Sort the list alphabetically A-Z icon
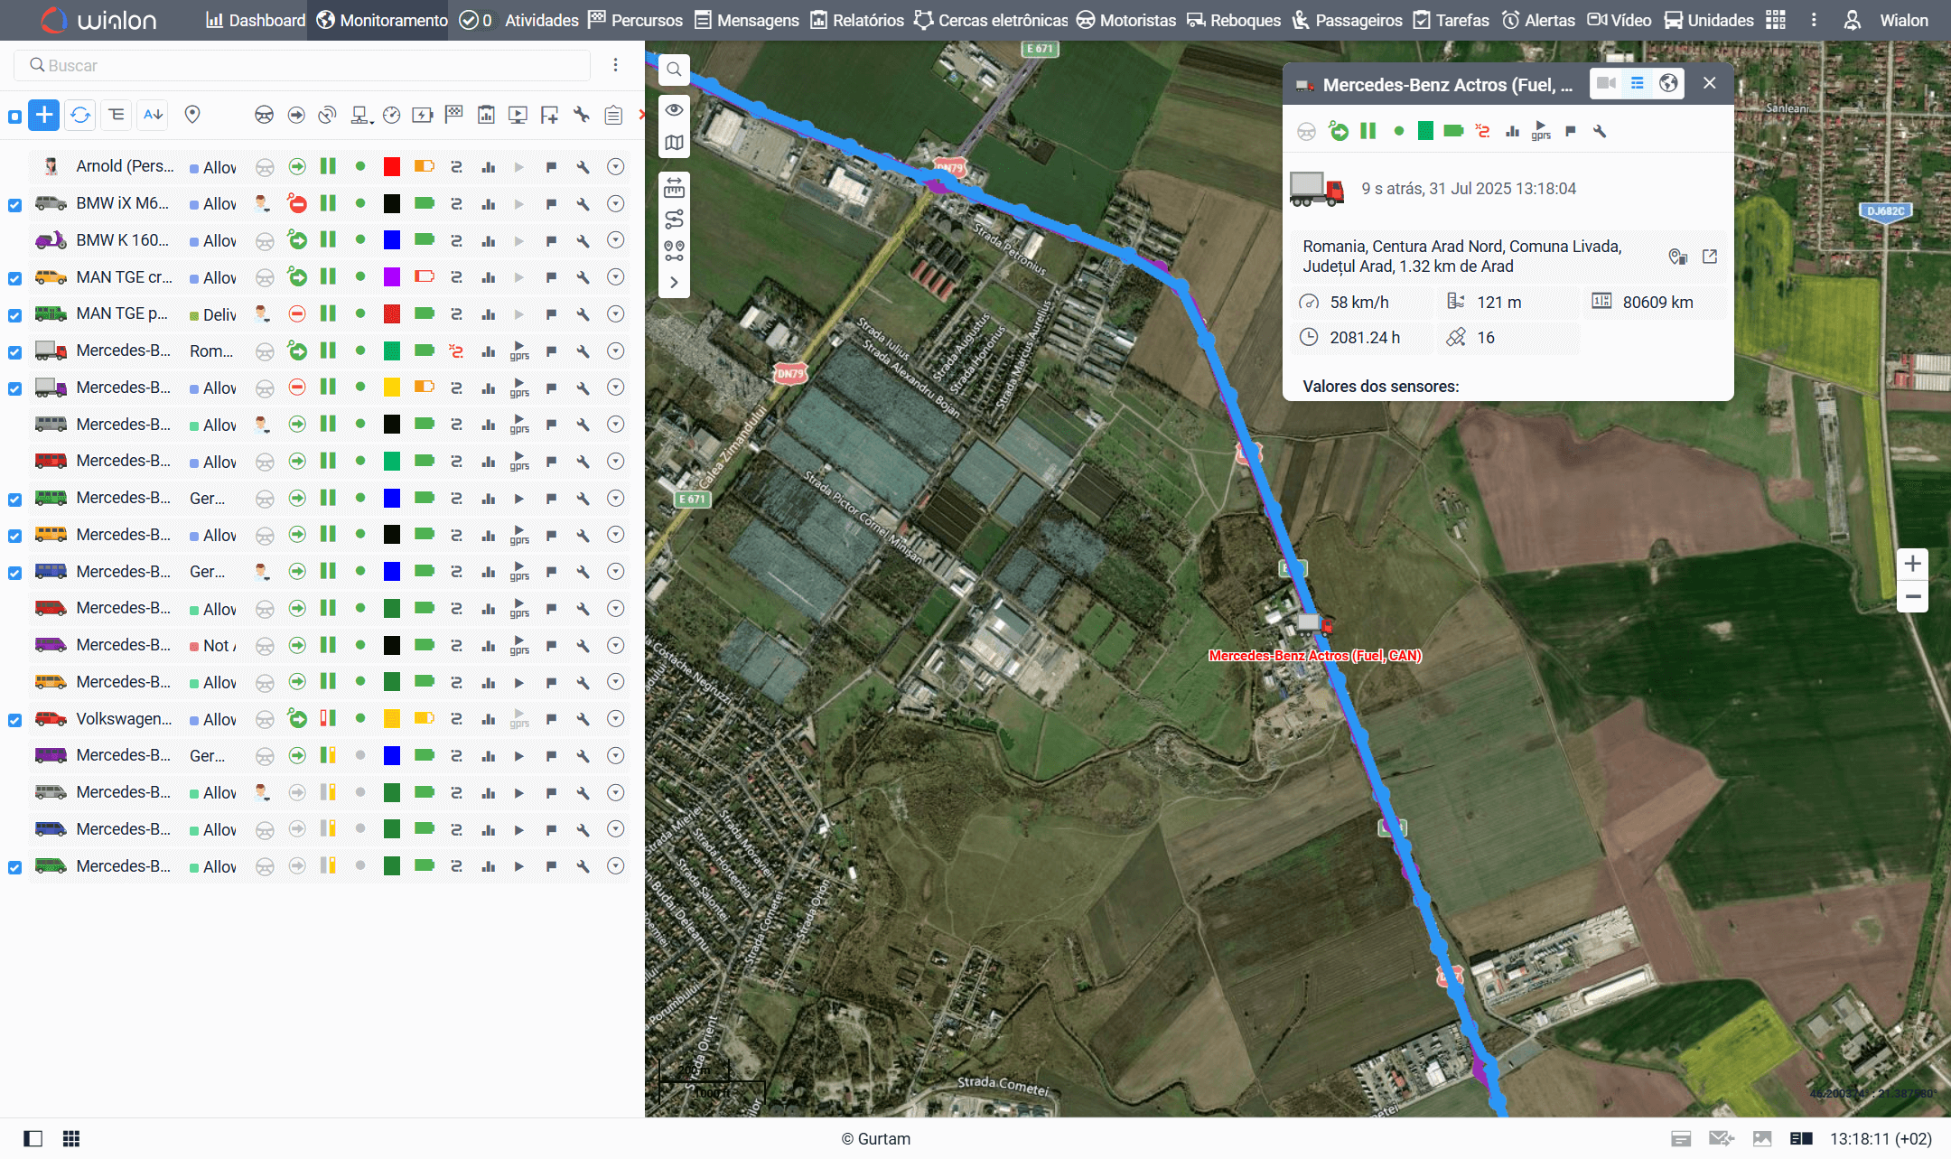The width and height of the screenshot is (1951, 1159). (153, 115)
